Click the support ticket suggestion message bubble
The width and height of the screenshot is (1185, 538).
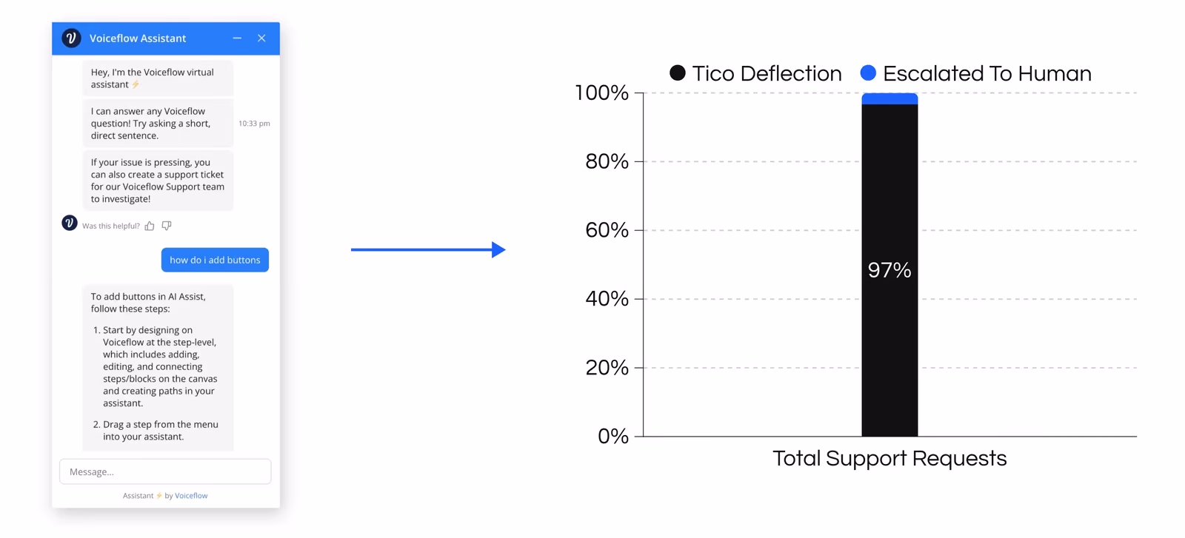tap(158, 181)
